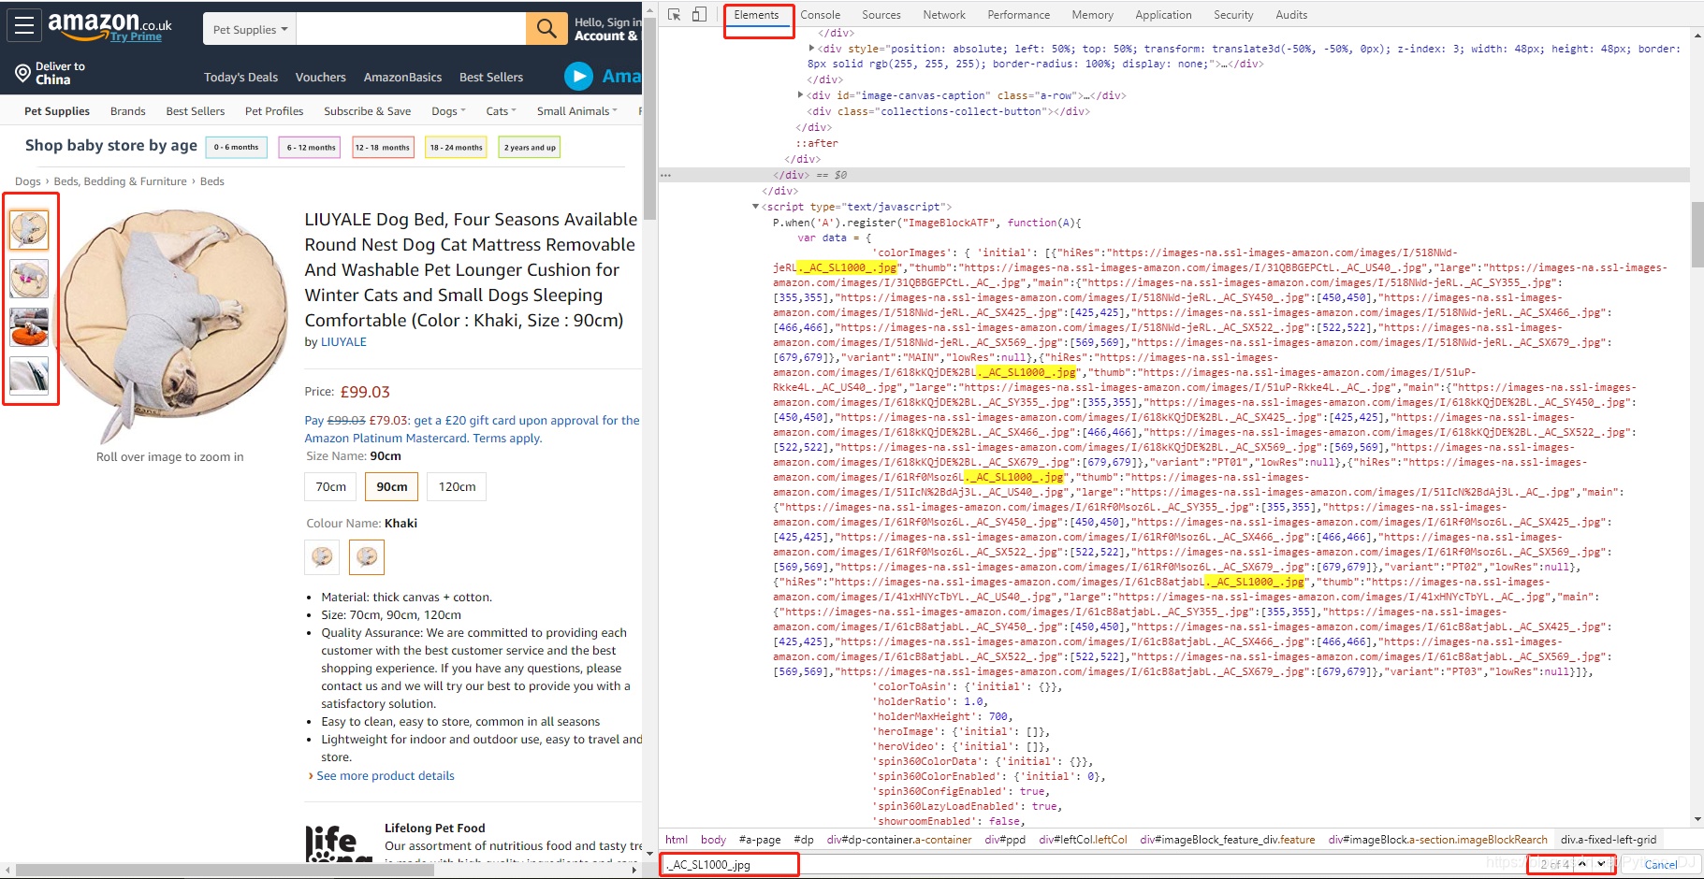Click the 12-18 months age button
1704x879 pixels.
(x=383, y=147)
